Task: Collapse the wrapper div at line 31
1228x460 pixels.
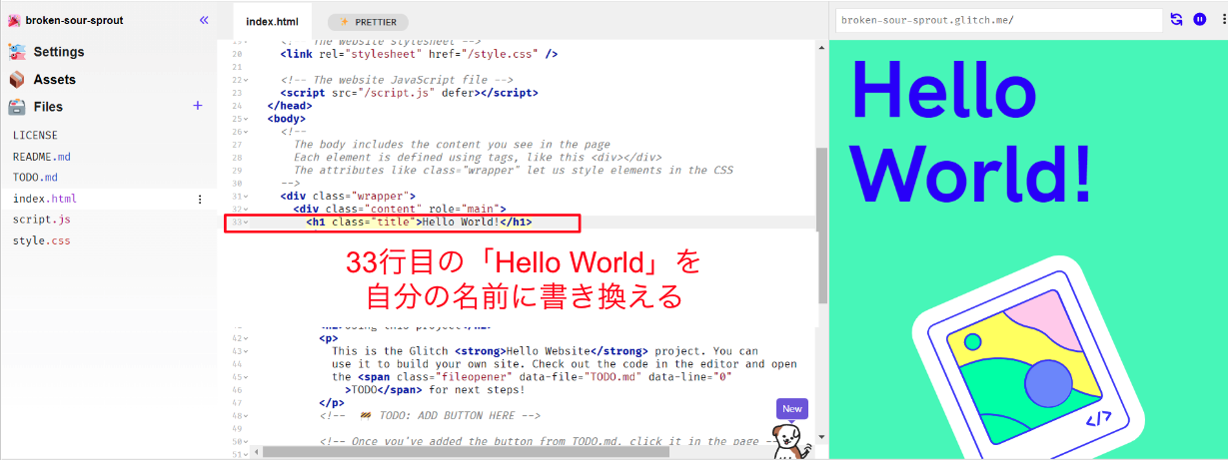Action: (x=245, y=196)
